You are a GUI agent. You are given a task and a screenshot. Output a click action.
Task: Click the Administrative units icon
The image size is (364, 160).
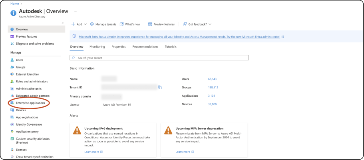[12, 89]
